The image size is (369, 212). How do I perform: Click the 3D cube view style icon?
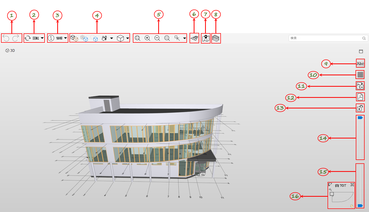pyautogui.click(x=120, y=38)
